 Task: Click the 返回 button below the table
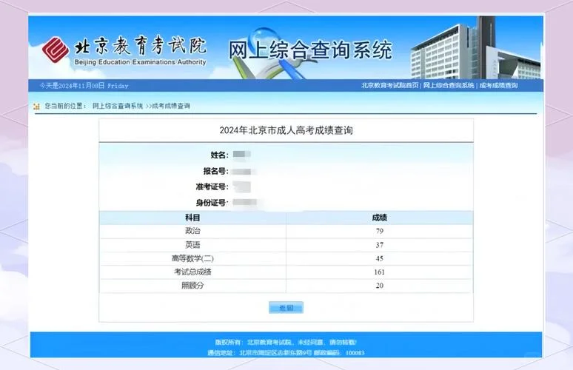tap(286, 308)
